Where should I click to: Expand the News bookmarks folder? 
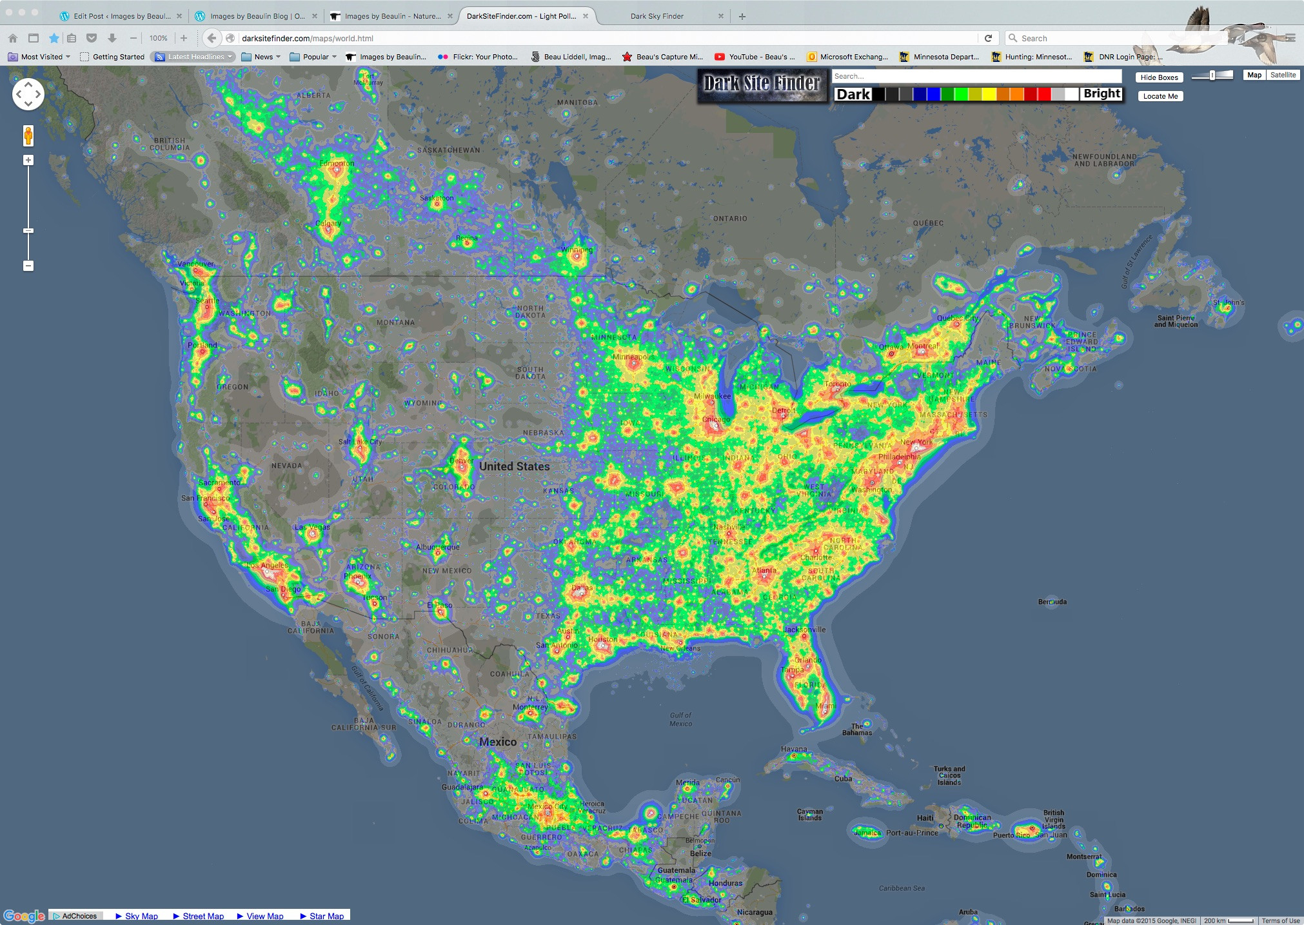point(263,57)
